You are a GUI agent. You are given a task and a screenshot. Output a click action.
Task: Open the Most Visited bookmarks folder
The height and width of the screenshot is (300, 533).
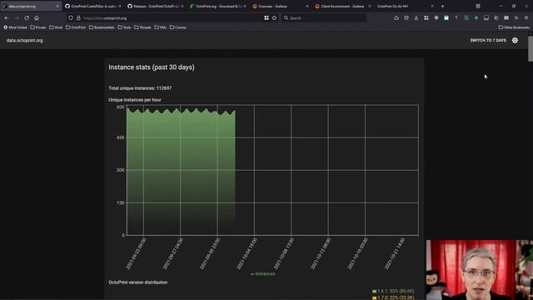point(15,27)
